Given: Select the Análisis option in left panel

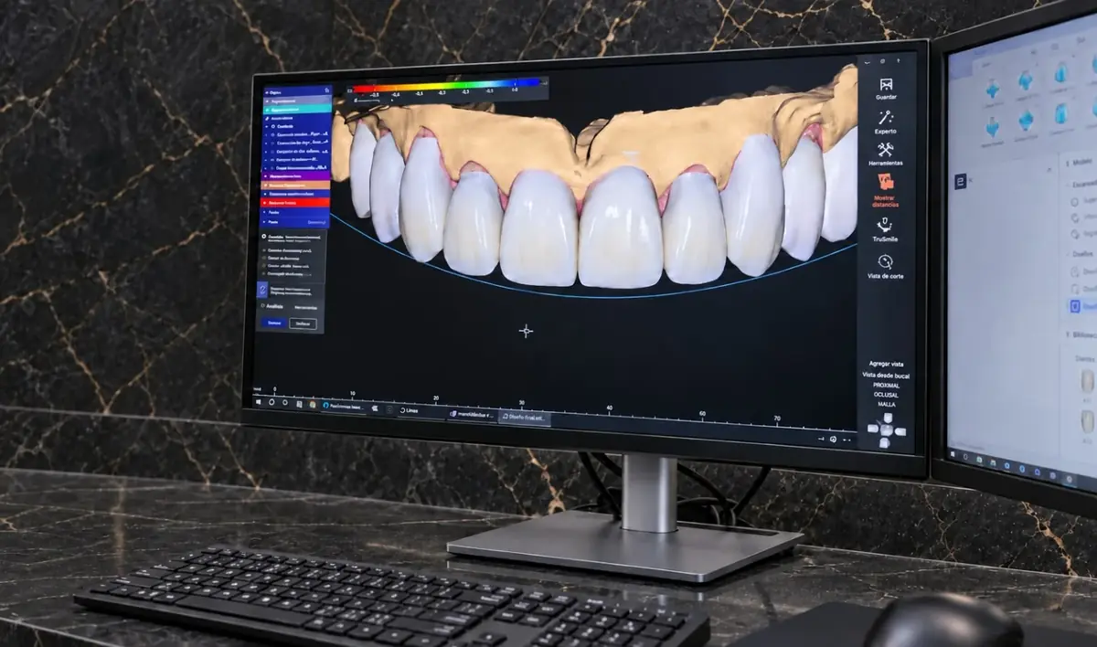Looking at the screenshot, I should (272, 306).
